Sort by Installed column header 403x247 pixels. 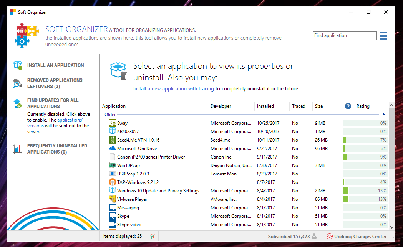tap(265, 106)
